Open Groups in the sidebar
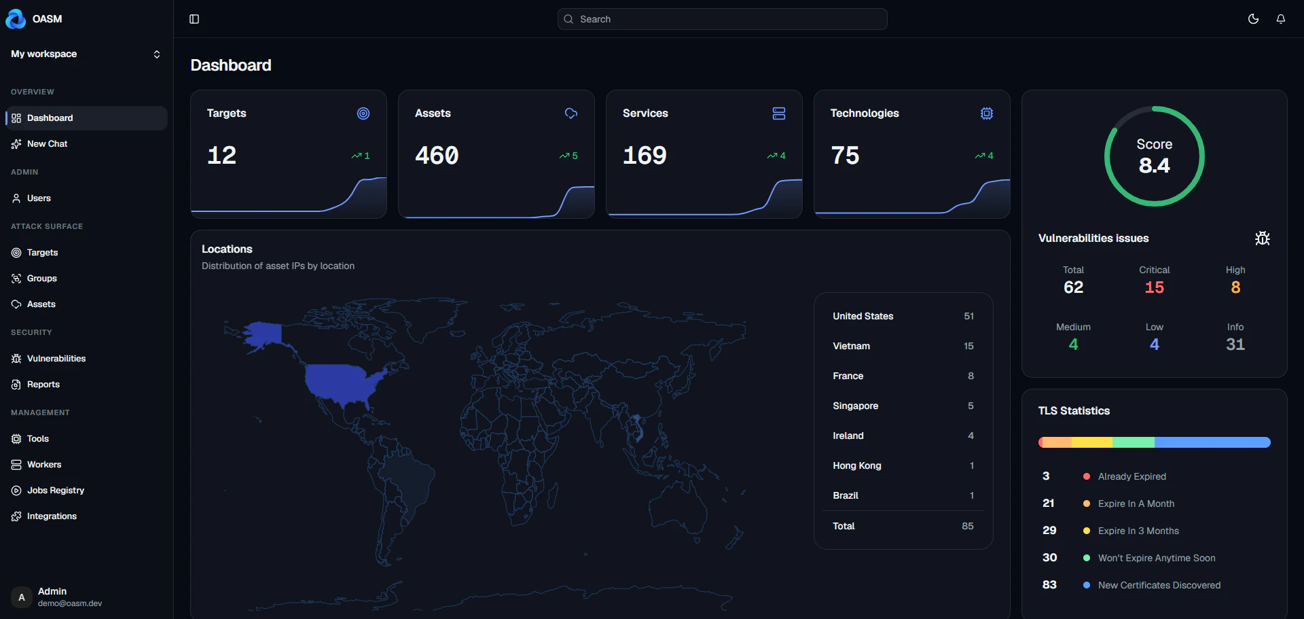 click(x=86, y=279)
